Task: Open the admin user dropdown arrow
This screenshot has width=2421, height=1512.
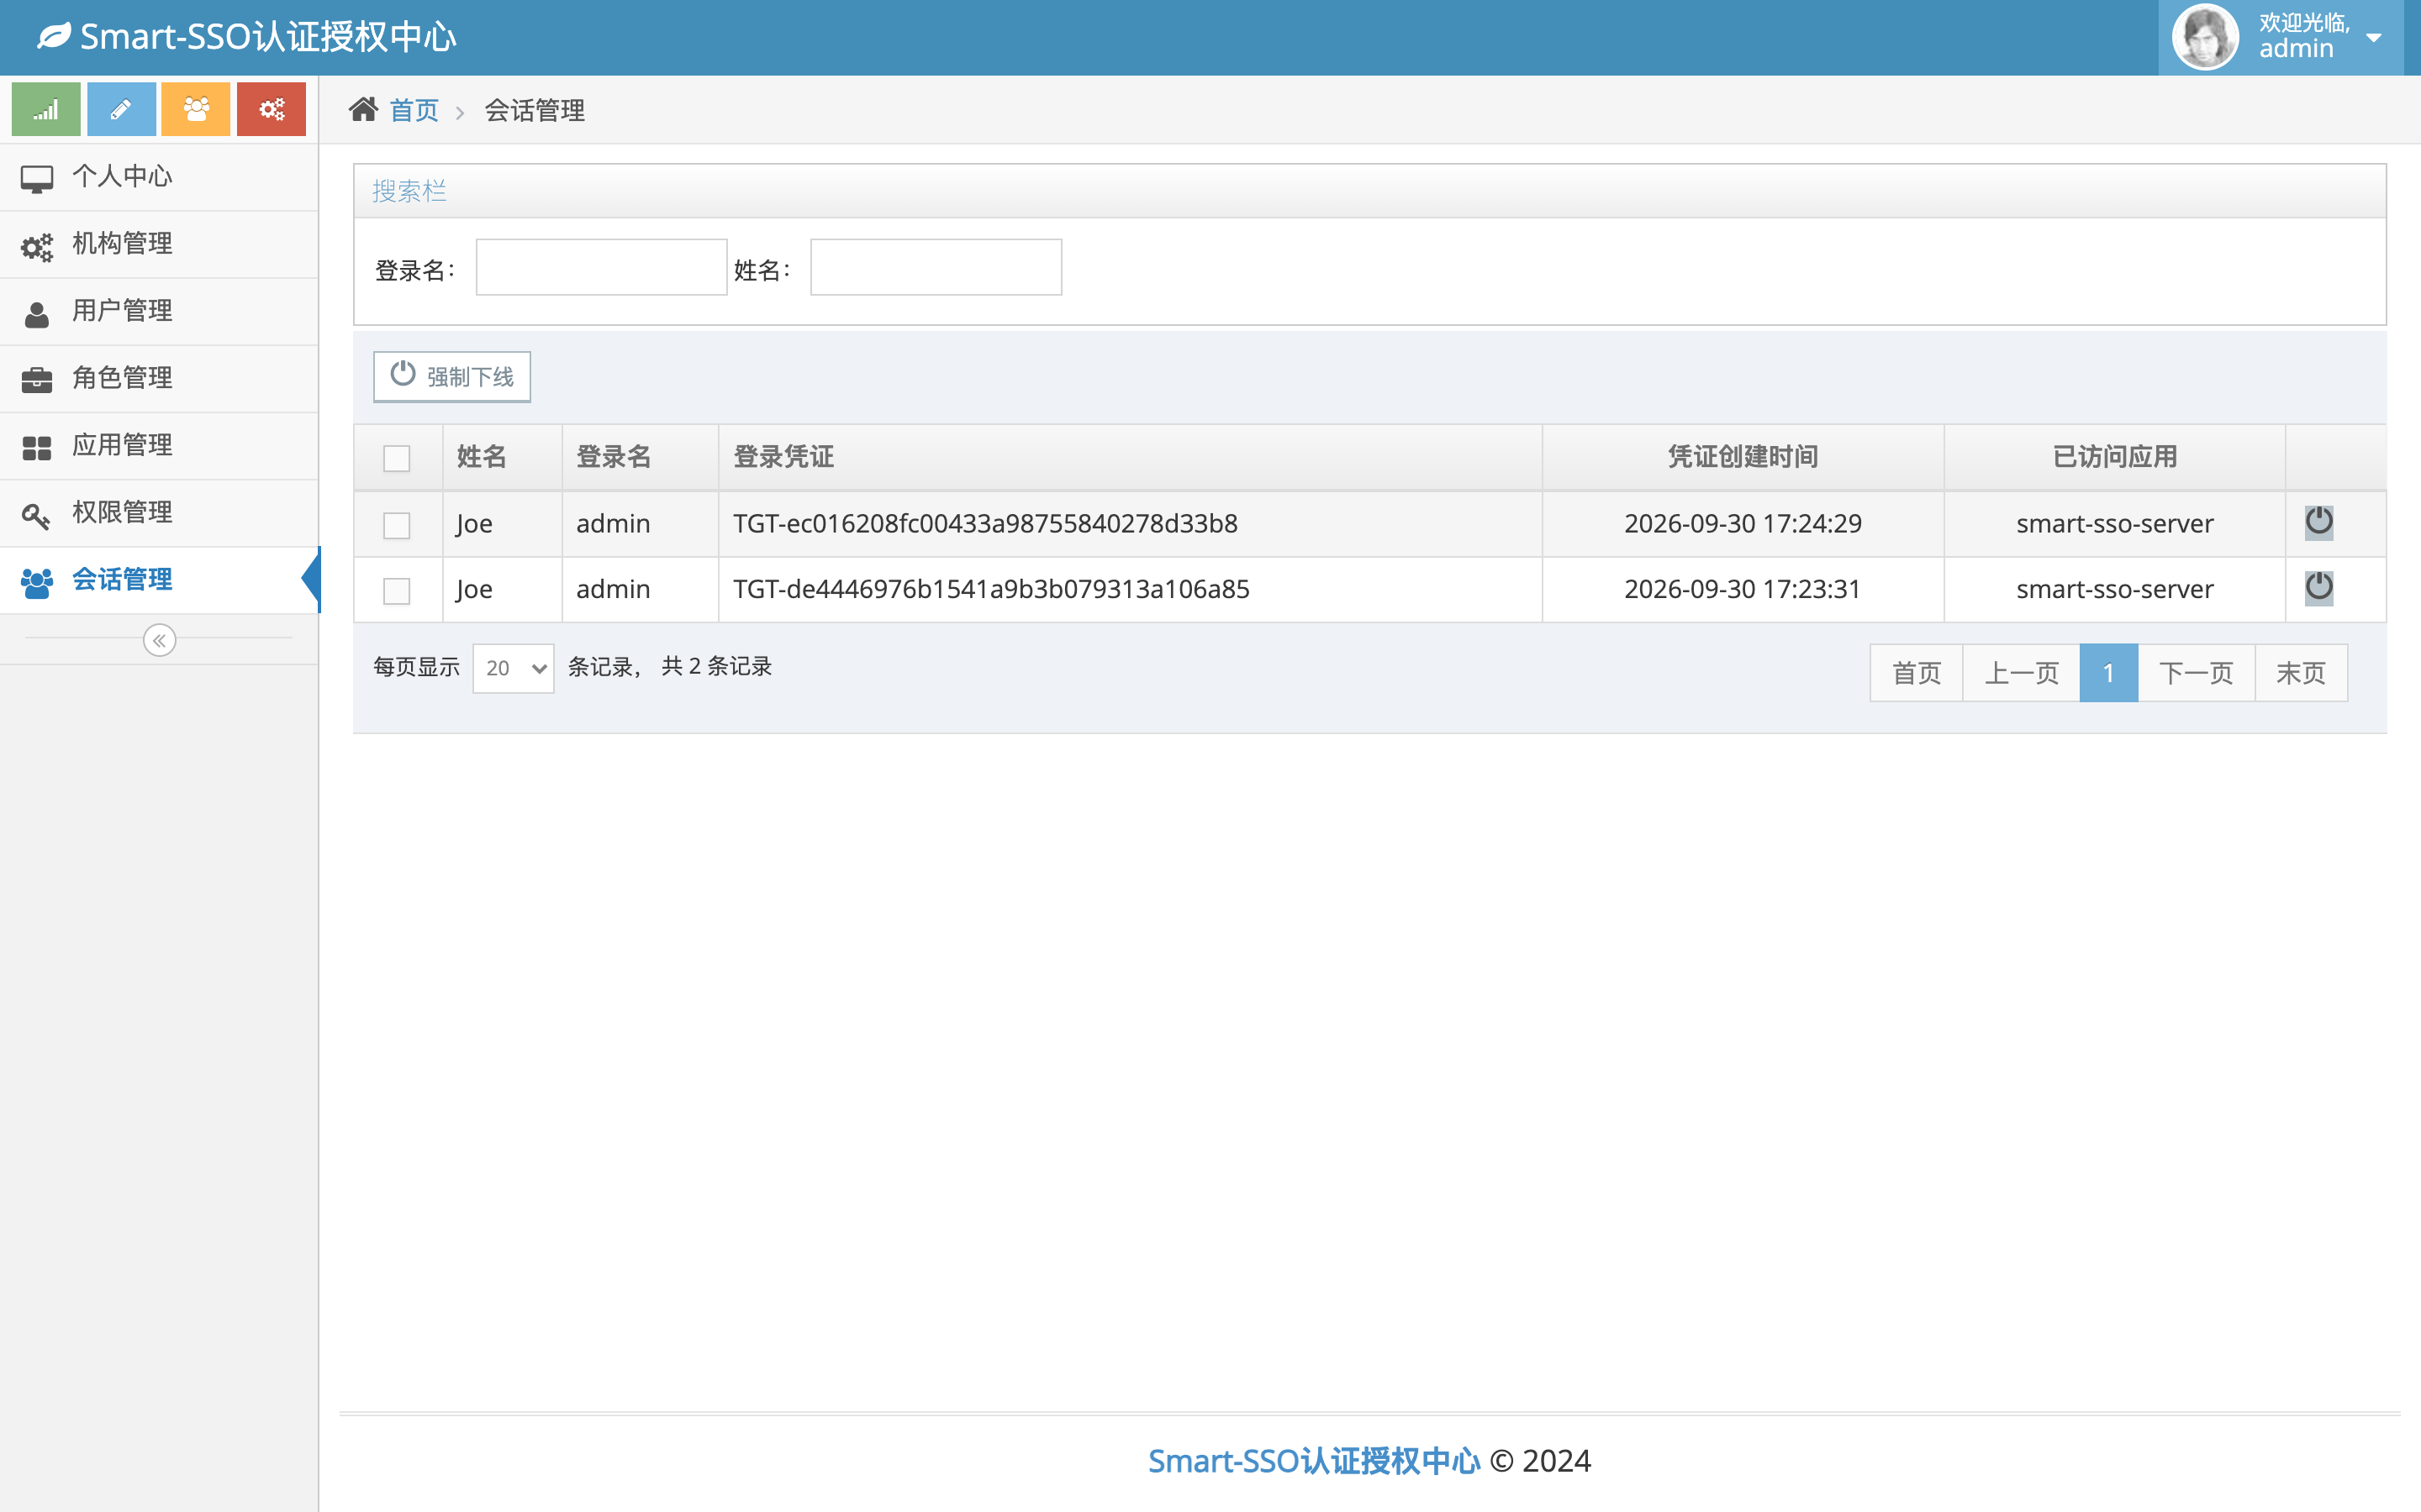Action: [2373, 38]
